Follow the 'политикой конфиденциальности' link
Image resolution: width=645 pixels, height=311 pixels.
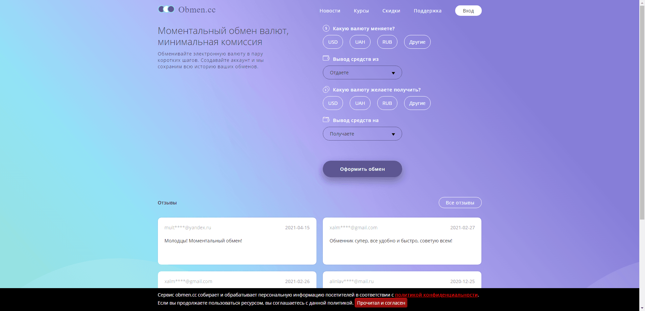(x=436, y=295)
